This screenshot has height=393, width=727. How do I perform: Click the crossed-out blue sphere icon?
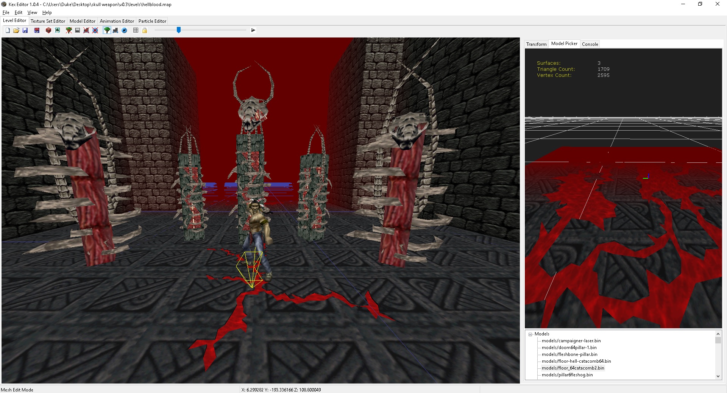point(95,30)
